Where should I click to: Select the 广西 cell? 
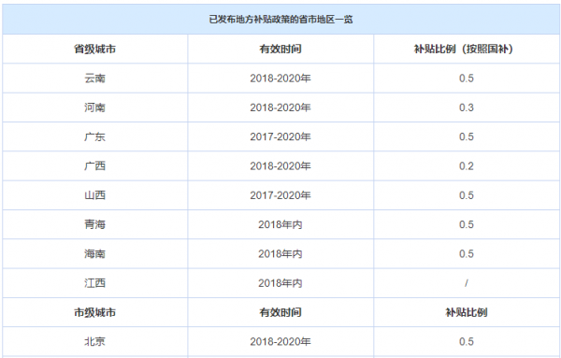[x=94, y=166]
